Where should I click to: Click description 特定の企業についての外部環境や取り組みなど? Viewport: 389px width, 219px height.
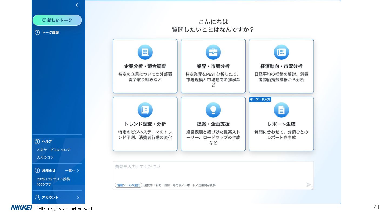coord(145,77)
